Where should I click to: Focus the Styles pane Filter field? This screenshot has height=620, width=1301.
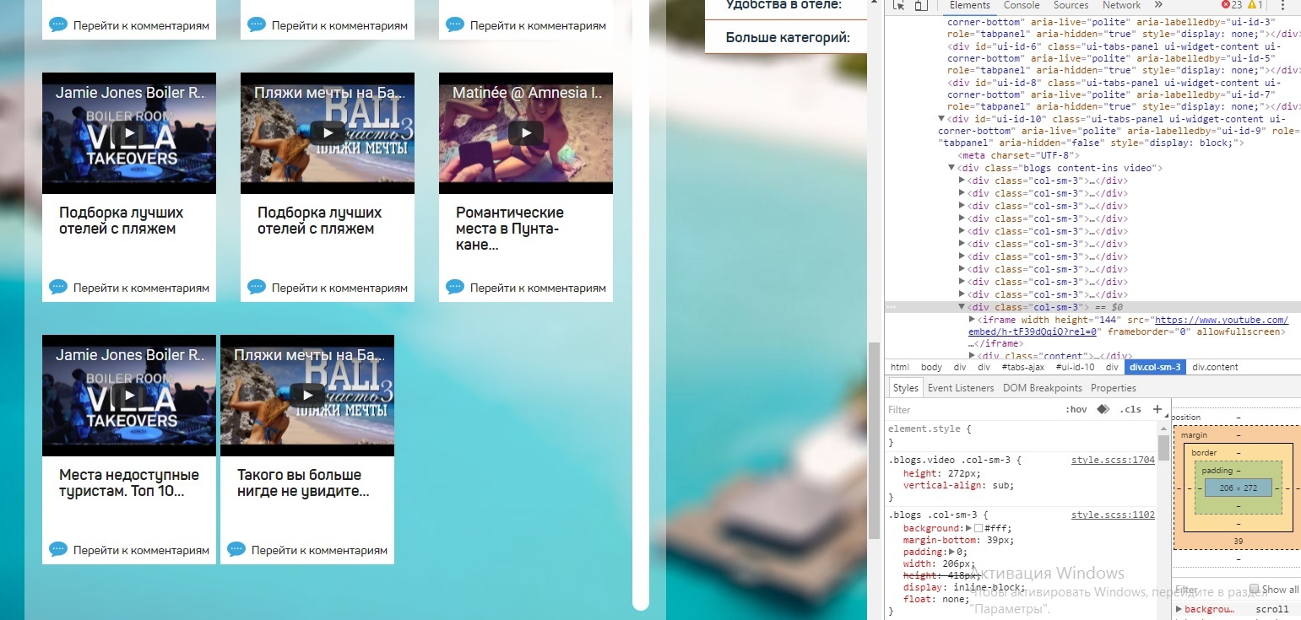pyautogui.click(x=971, y=409)
